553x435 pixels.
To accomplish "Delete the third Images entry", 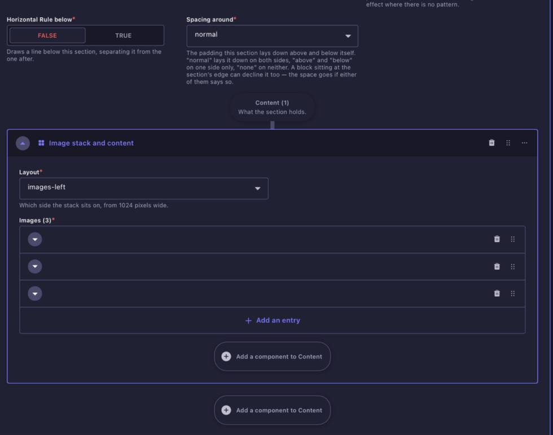I will pos(497,293).
